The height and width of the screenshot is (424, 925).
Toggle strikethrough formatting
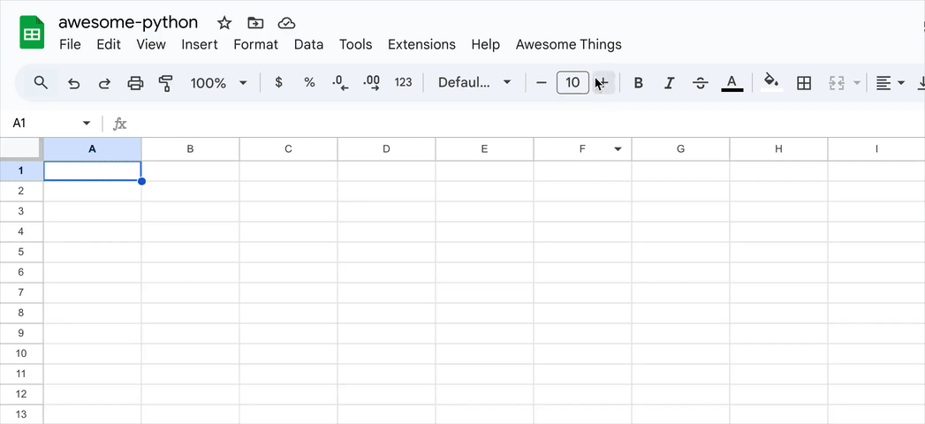click(701, 83)
